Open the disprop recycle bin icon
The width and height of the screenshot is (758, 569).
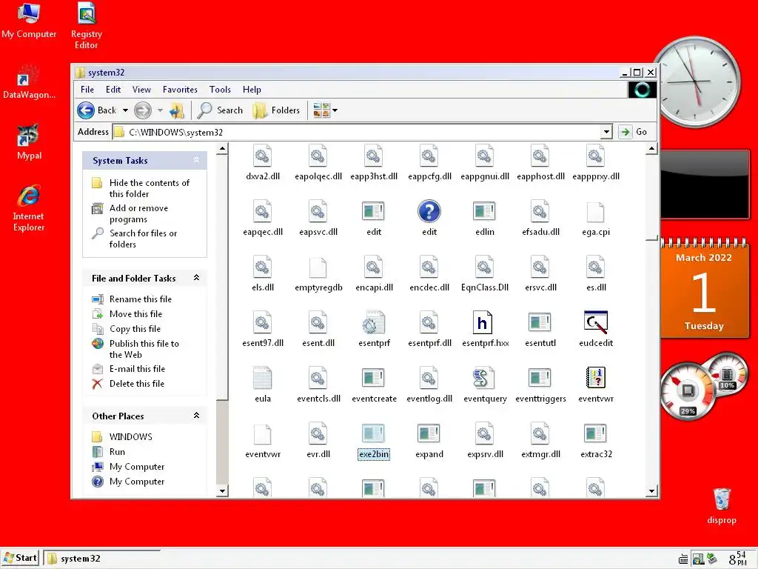point(721,499)
